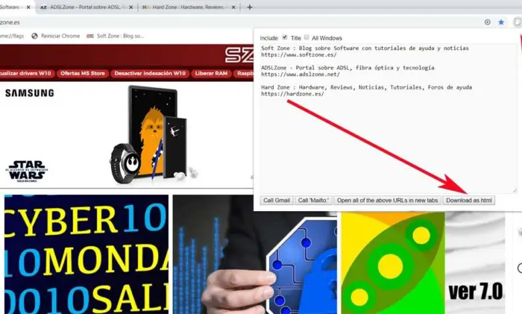Click the ADSLZone title line in the list
Viewport: 522px width, 314px height.
pos(347,67)
